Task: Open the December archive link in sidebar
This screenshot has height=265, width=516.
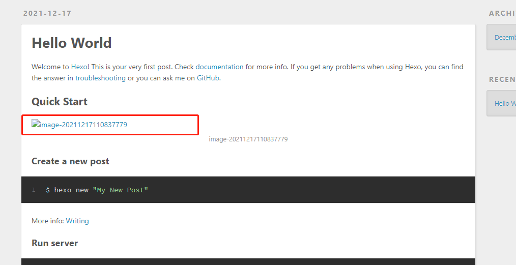Action: 505,38
